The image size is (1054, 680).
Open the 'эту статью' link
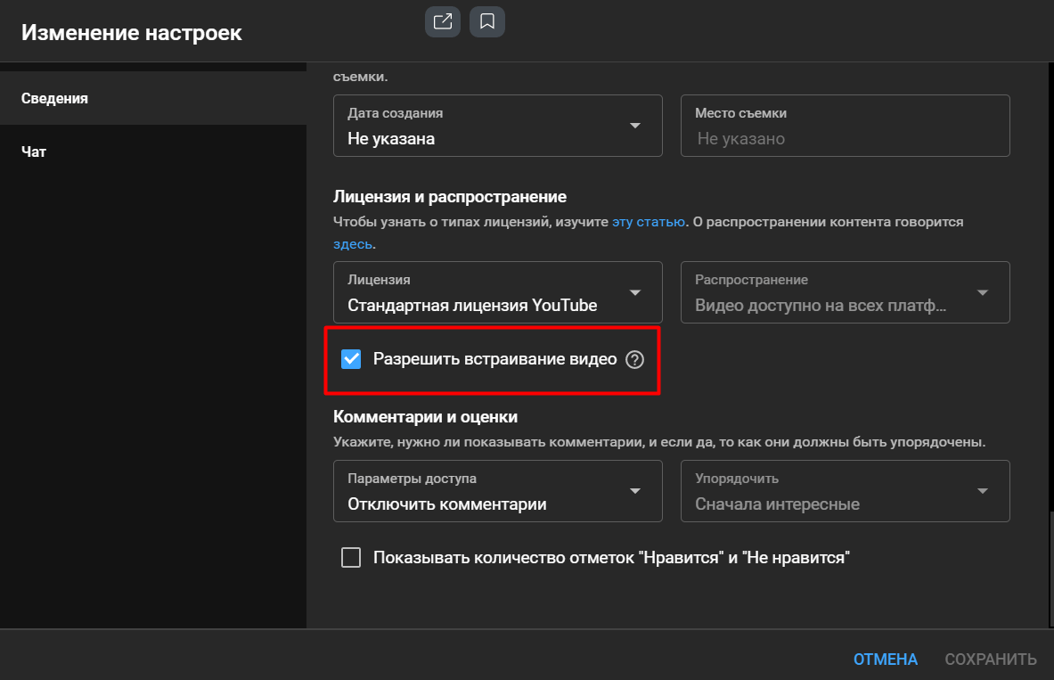tap(648, 222)
